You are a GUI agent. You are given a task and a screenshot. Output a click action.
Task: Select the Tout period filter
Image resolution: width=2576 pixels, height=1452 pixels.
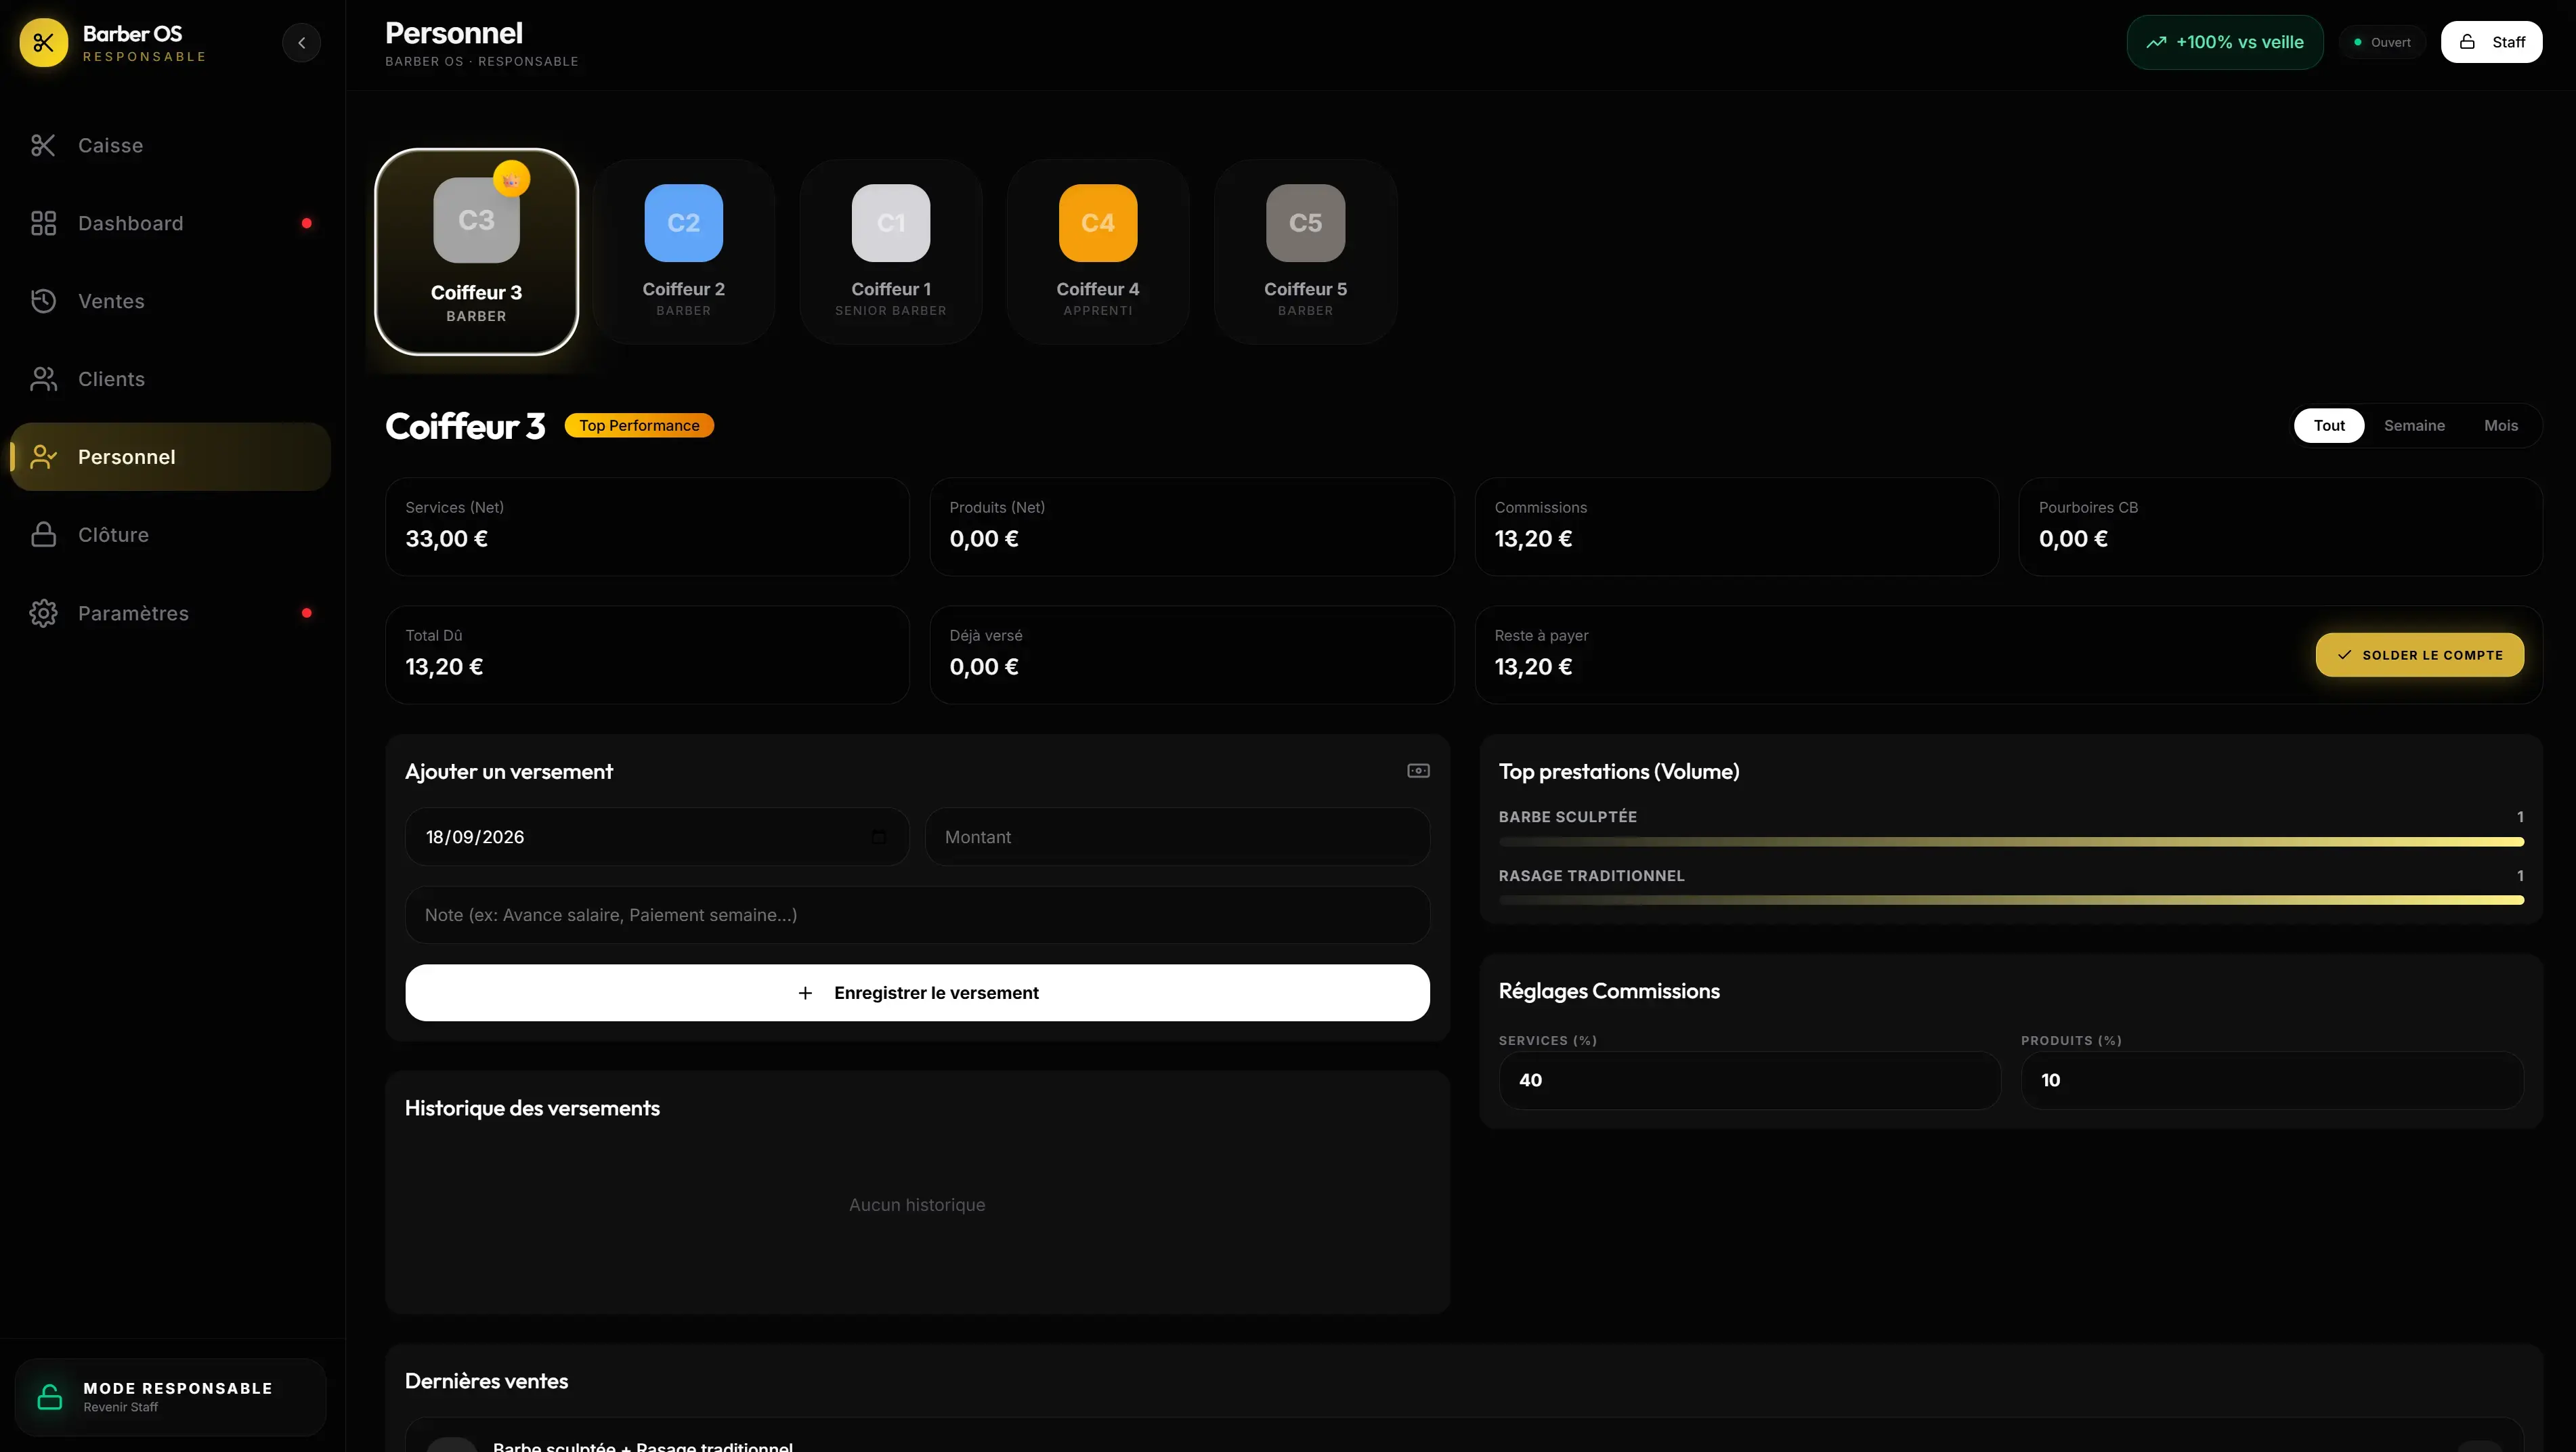pyautogui.click(x=2329, y=426)
